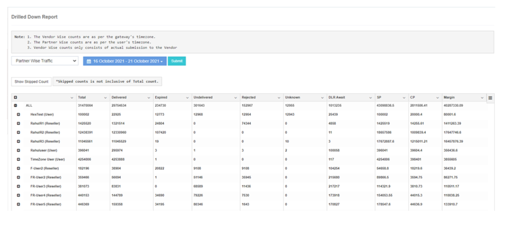The image size is (509, 225).
Task: Open the date range picker
Action: click(x=125, y=61)
